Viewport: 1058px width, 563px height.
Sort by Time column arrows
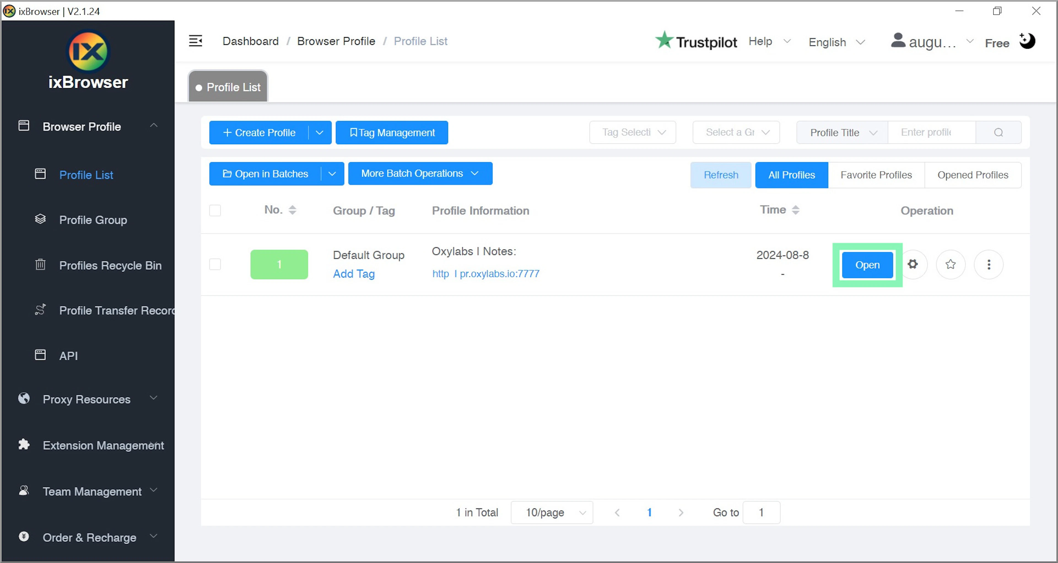pos(795,210)
